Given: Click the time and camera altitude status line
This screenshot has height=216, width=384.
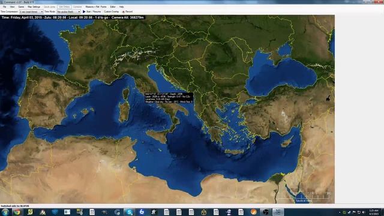Looking at the screenshot, I should click(x=73, y=17).
